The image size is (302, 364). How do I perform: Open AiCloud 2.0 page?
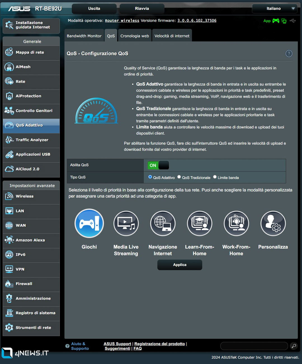(31, 169)
